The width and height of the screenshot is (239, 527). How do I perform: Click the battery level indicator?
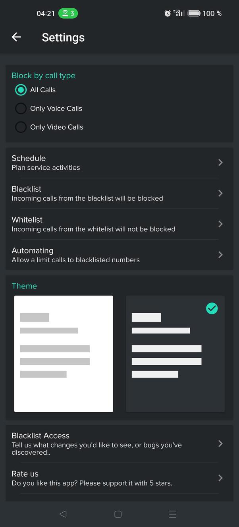click(x=194, y=13)
